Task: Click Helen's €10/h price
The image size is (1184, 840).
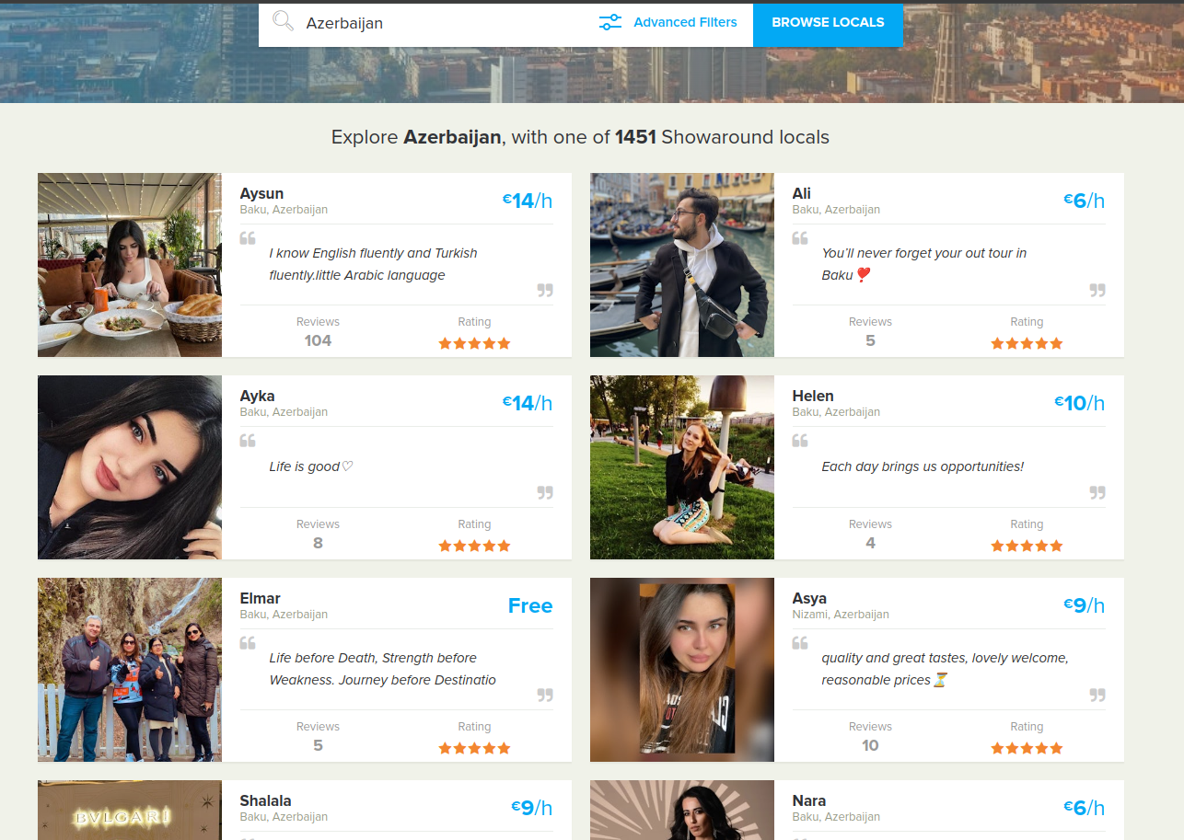Action: tap(1080, 403)
